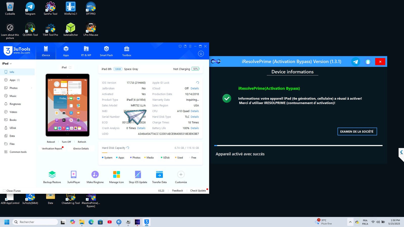The width and height of the screenshot is (404, 227).
Task: Click EXAMEN DE LA SOCIÉTÉ button
Action: 357,131
